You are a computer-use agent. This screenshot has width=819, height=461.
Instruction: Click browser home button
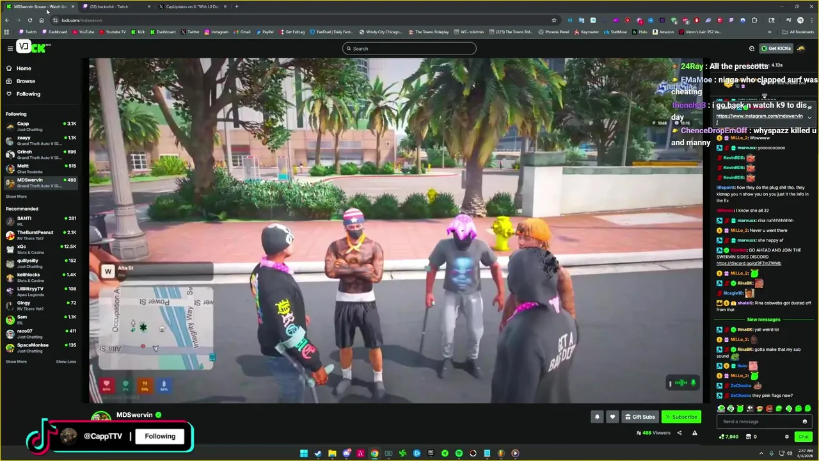point(41,20)
